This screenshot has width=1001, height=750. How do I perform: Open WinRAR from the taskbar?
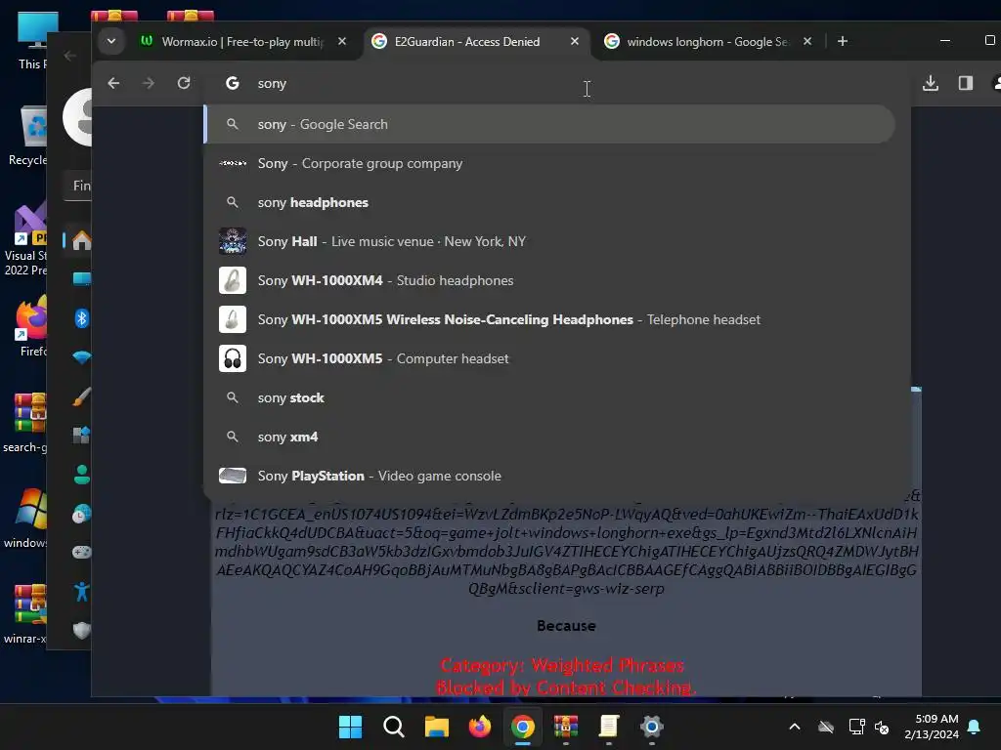click(x=566, y=727)
